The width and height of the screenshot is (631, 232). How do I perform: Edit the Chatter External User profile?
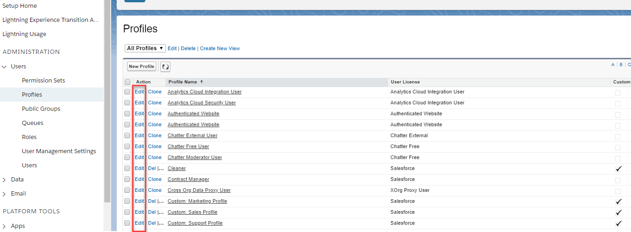pyautogui.click(x=139, y=135)
